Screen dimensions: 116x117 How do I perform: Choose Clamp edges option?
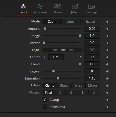coord(50,85)
